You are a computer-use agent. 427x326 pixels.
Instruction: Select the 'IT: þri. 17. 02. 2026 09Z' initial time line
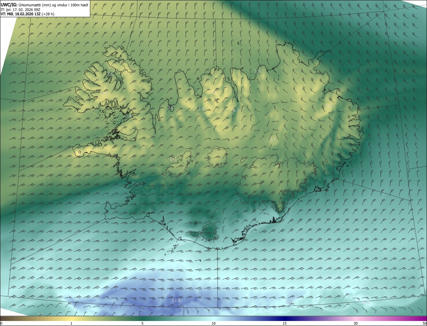click(21, 10)
